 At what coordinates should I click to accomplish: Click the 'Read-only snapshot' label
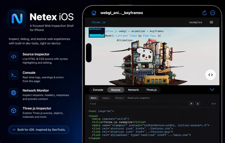click(139, 98)
